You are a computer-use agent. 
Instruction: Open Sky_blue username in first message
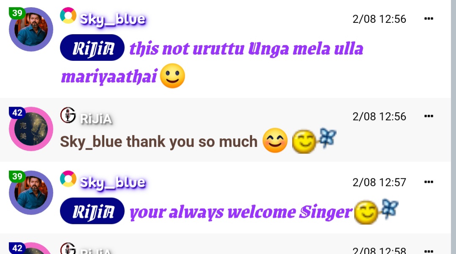coord(113,19)
